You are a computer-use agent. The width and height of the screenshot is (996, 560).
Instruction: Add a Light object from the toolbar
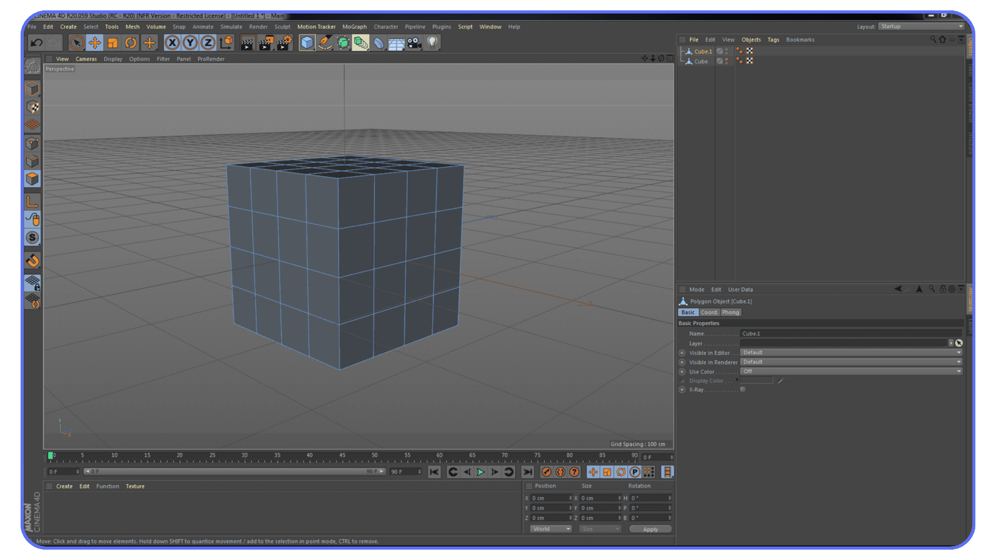tap(432, 42)
